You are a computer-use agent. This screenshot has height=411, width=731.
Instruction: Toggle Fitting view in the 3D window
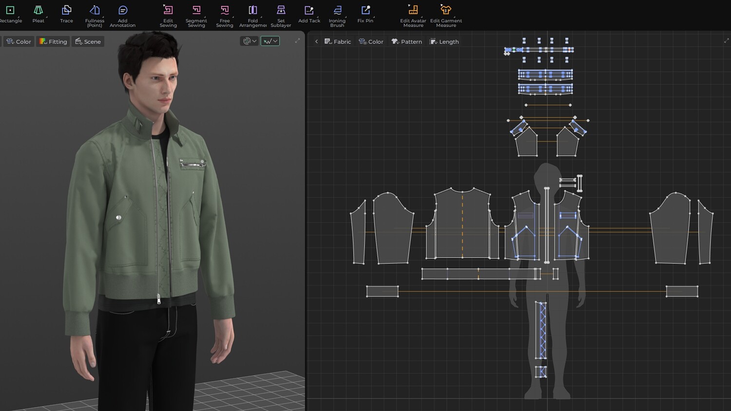tap(53, 41)
